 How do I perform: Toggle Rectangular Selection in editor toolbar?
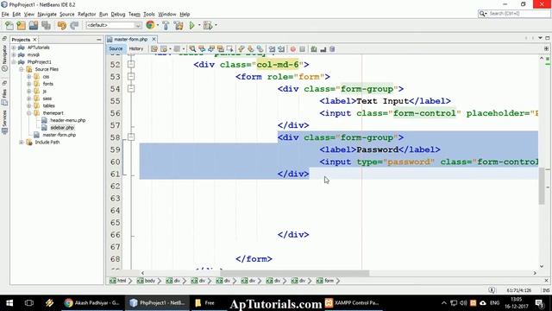tap(229, 49)
